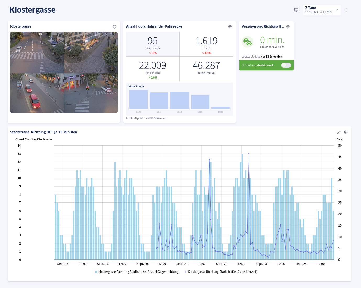Viewport: 361px width, 288px height.
Task: Click the Durchfahrzeit peak point near Sept 22
Action: (249, 154)
